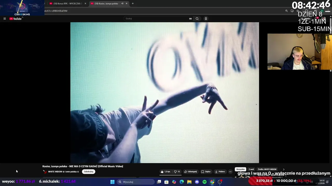Image resolution: width=332 pixels, height=186 pixels.
Task: Download the video using Pobierz
Action: click(x=220, y=172)
